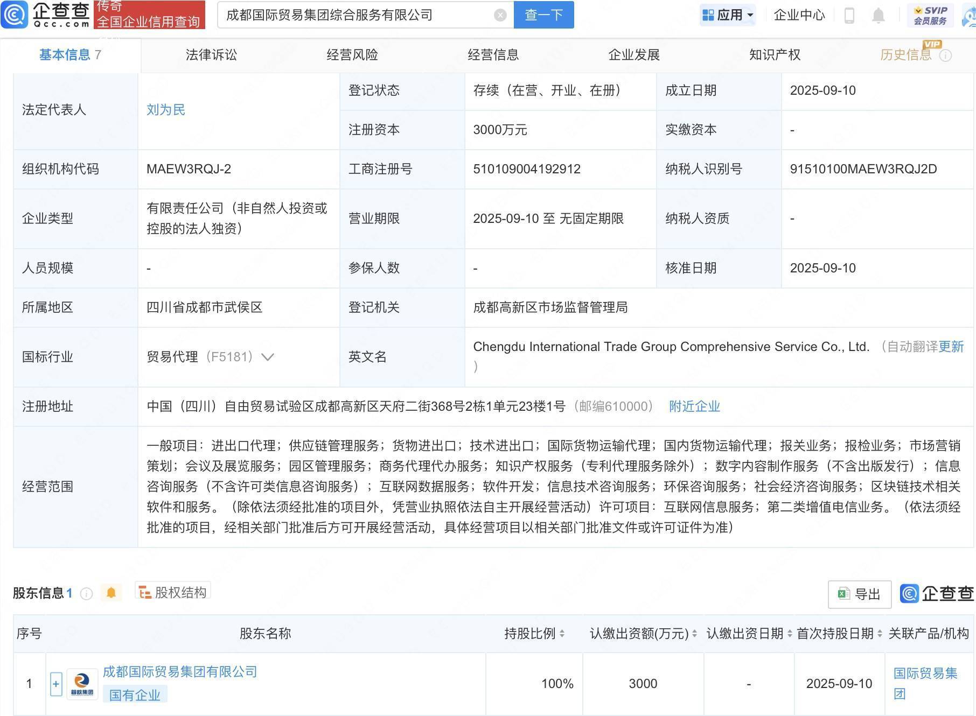Click the Qcc.com logo icon
Image resolution: width=976 pixels, height=716 pixels.
pos(15,14)
